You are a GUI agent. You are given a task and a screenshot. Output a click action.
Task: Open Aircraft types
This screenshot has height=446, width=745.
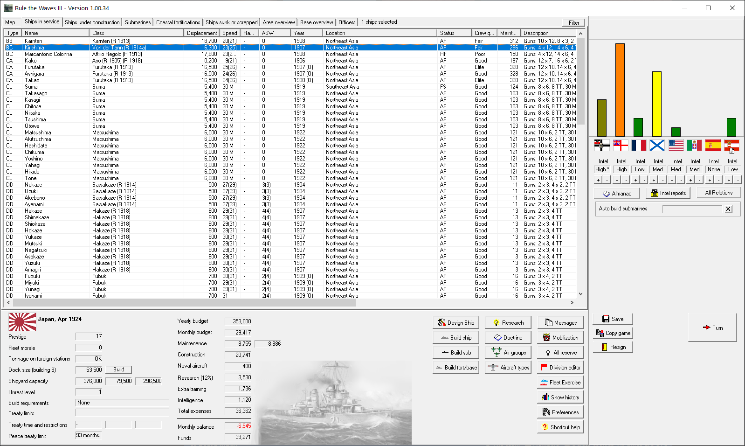[508, 368]
